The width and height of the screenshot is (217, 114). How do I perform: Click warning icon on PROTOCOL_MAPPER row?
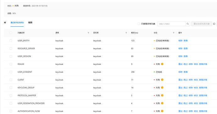pos(162,96)
